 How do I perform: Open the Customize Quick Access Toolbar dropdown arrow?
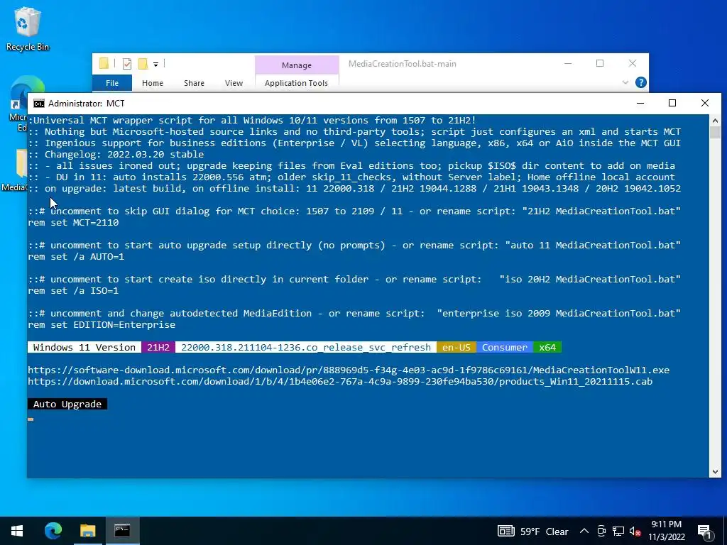click(155, 65)
